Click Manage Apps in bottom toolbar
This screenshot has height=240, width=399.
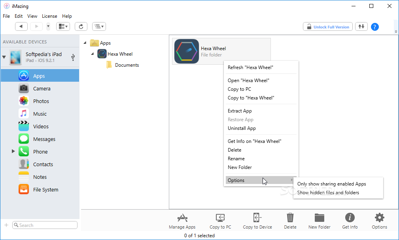pos(182,221)
